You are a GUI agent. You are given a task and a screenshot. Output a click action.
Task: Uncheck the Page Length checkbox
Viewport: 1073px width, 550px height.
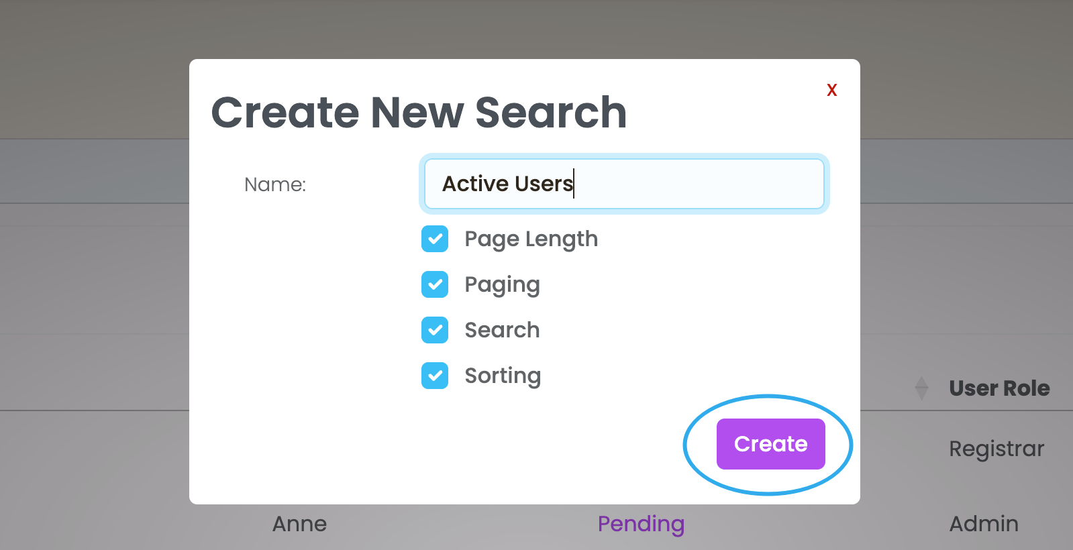(435, 239)
